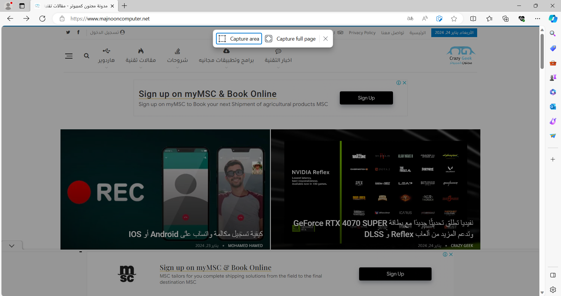Image resolution: width=561 pixels, height=296 pixels.
Task: Click Sign Up in bottom MSC ad
Action: coord(395,274)
